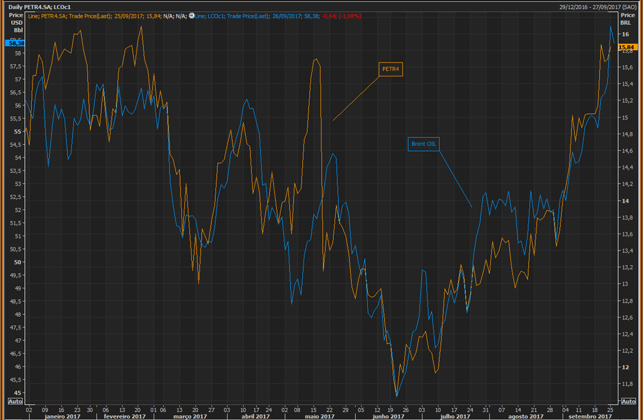Select the Brent OIL annotation label box
643x420 pixels.
point(423,144)
